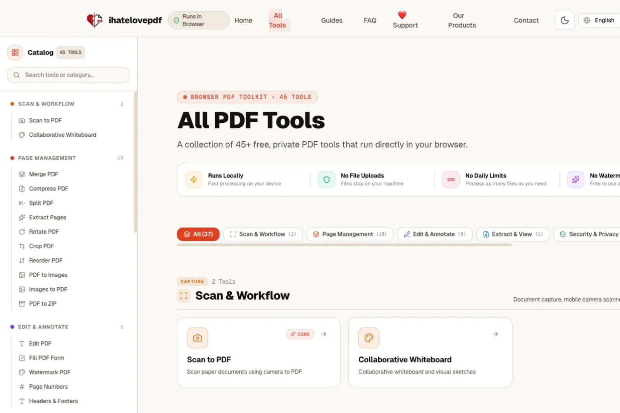
Task: Open Split PDF in the sidebar
Action: click(x=41, y=203)
